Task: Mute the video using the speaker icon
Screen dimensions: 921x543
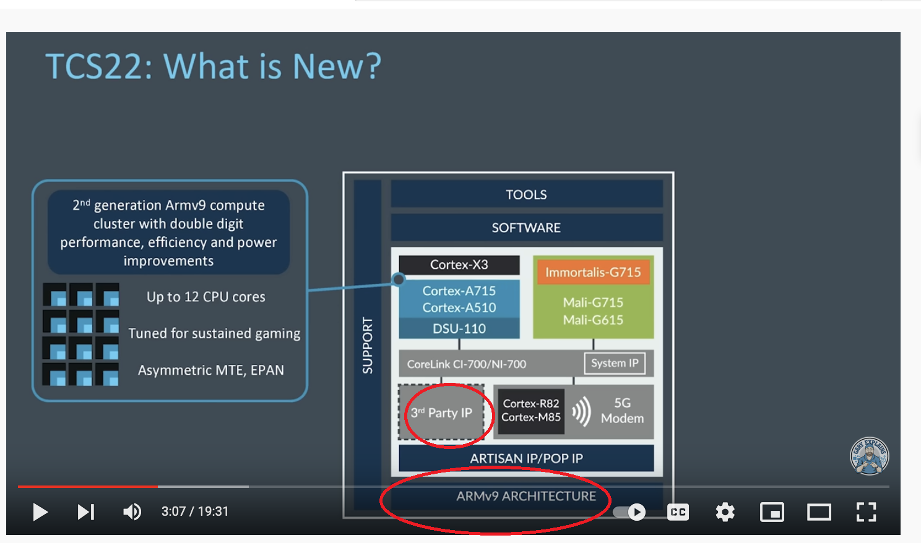Action: 132,512
